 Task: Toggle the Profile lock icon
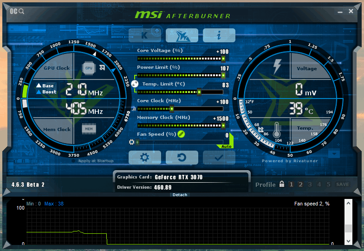[x=282, y=184]
